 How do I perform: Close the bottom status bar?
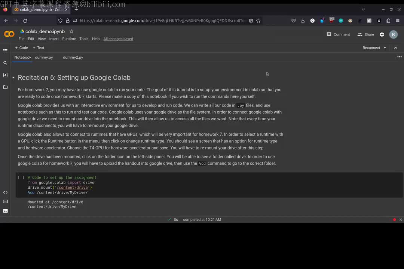point(401,220)
